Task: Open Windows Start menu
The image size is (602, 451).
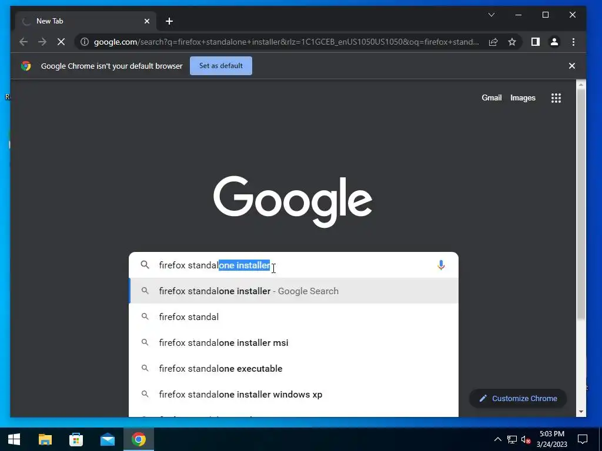Action: click(14, 439)
